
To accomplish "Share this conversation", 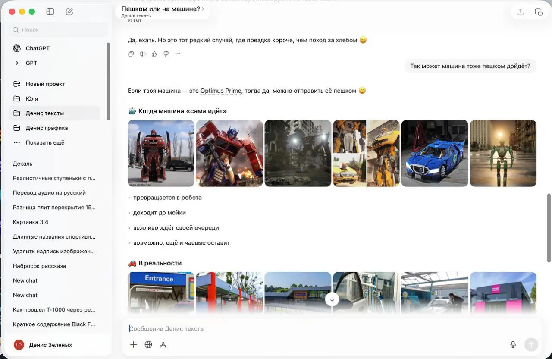I will tap(521, 12).
